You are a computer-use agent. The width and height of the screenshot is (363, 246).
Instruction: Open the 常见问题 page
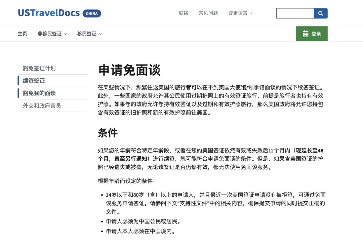pyautogui.click(x=208, y=13)
